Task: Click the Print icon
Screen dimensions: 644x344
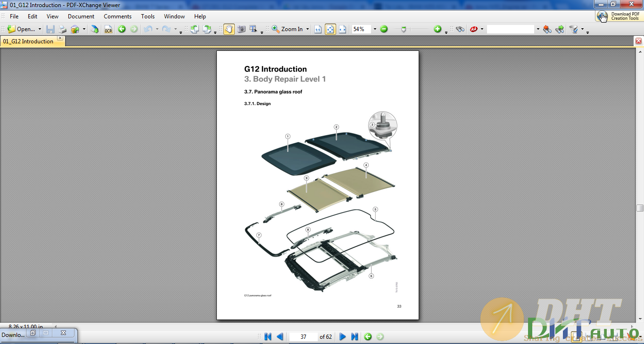Action: click(62, 29)
